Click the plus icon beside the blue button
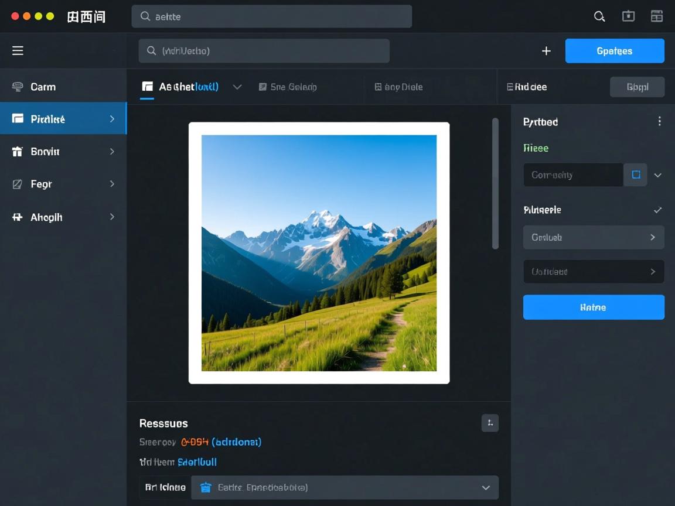Screen dimensions: 675x506 click(x=546, y=51)
